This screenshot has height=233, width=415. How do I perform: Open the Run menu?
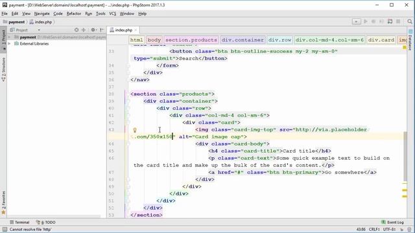(88, 14)
